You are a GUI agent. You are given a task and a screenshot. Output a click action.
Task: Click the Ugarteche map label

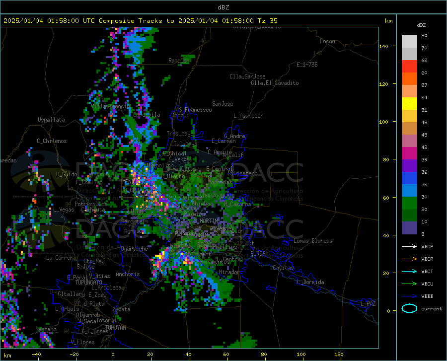[134, 249]
